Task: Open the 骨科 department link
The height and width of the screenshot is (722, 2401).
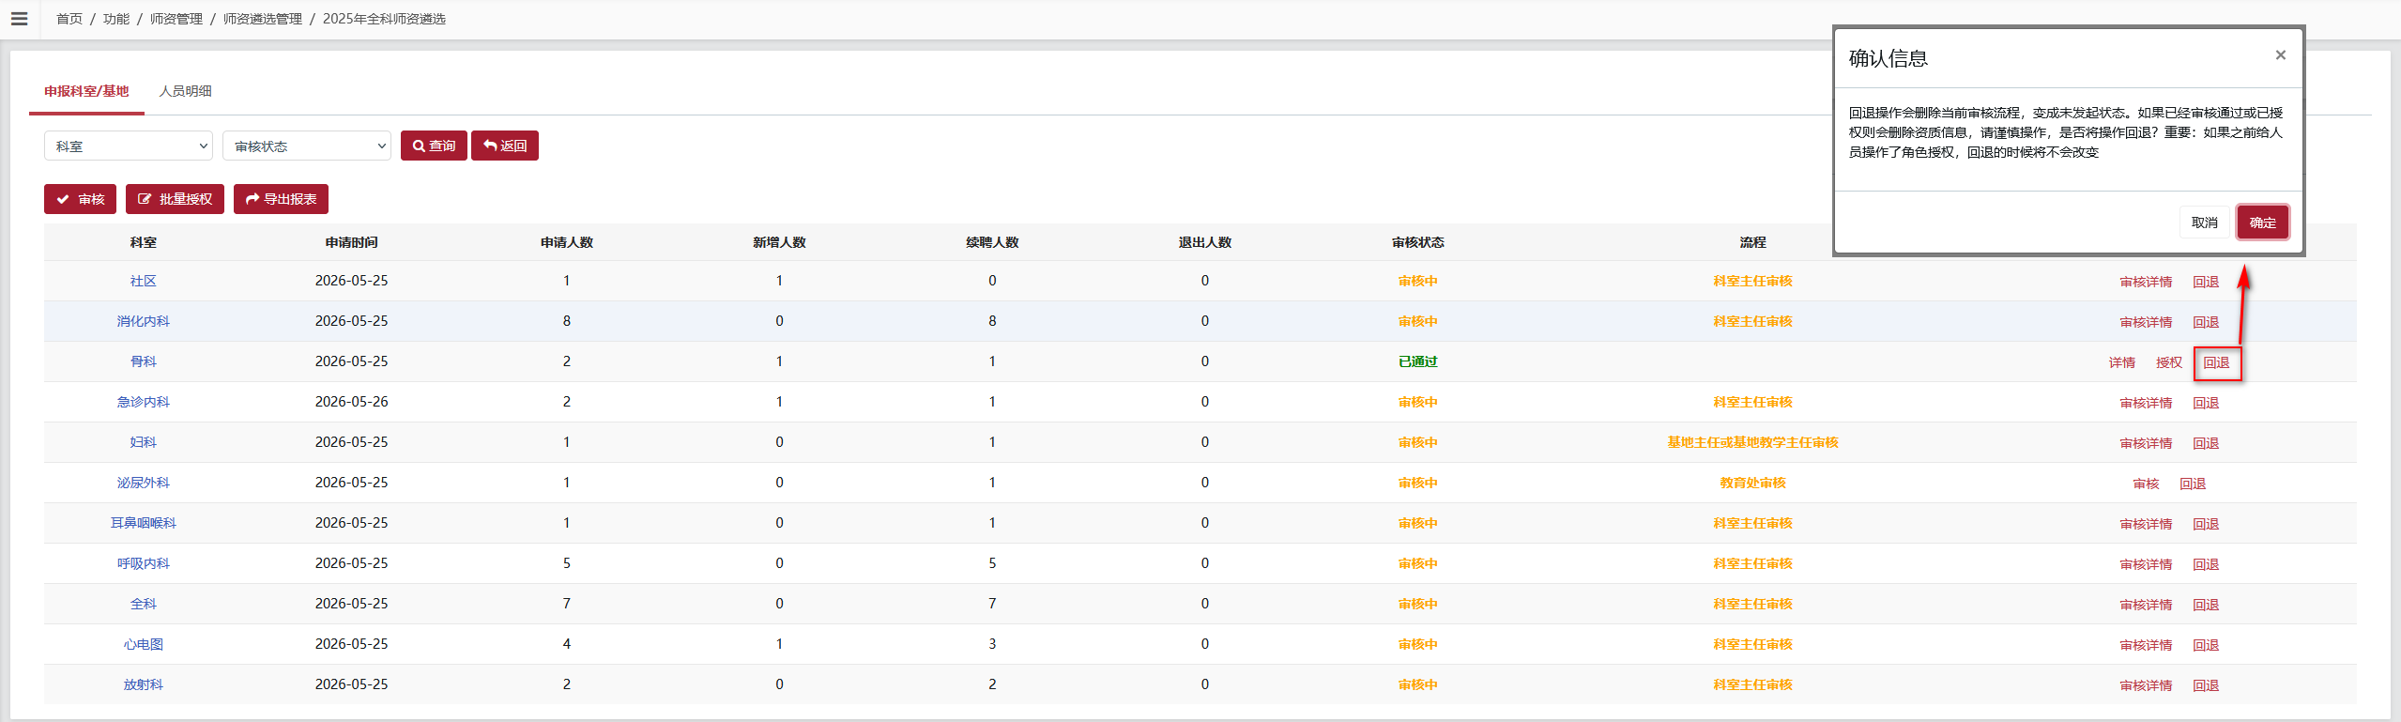Action: click(x=144, y=361)
